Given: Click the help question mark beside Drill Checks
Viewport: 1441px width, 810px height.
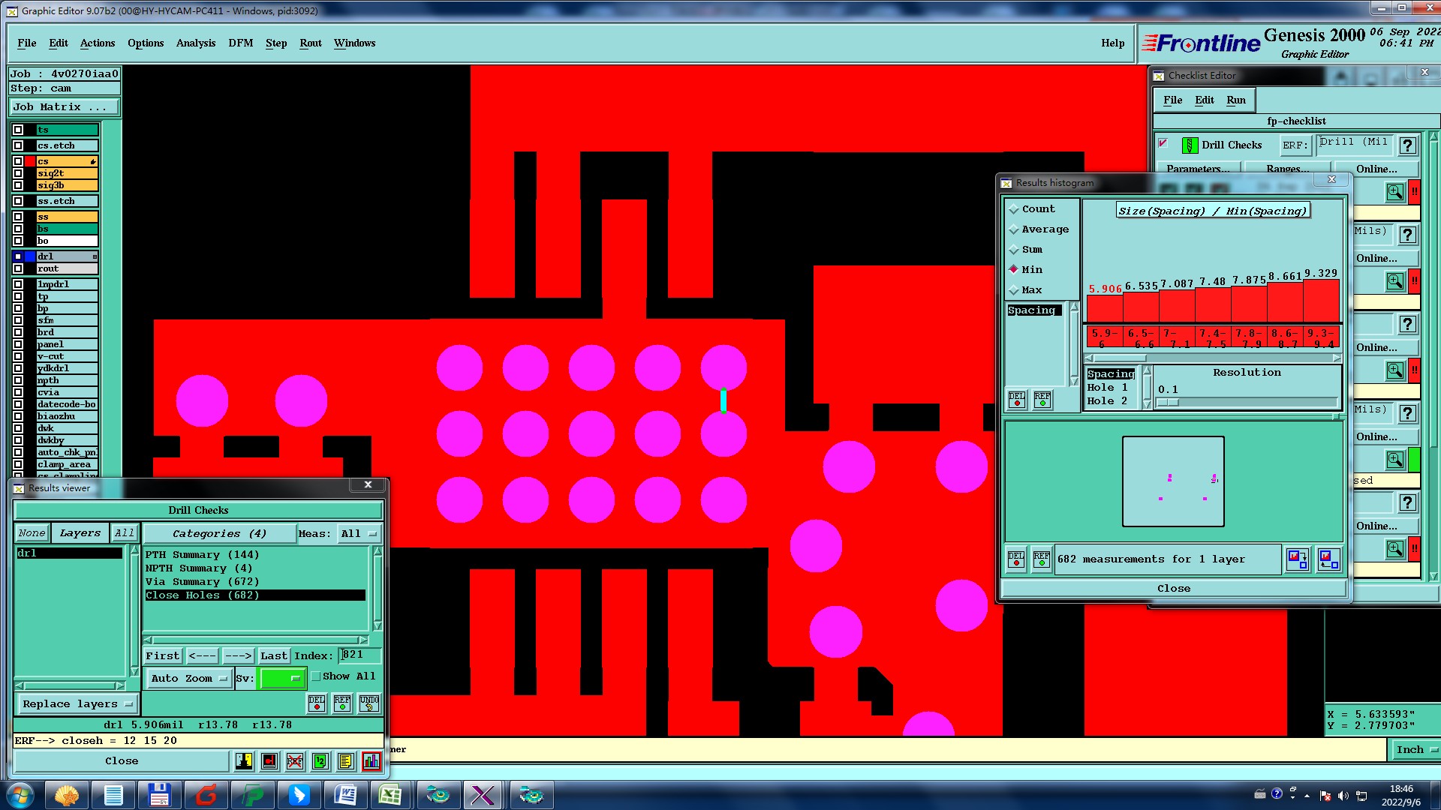Looking at the screenshot, I should pos(1407,145).
